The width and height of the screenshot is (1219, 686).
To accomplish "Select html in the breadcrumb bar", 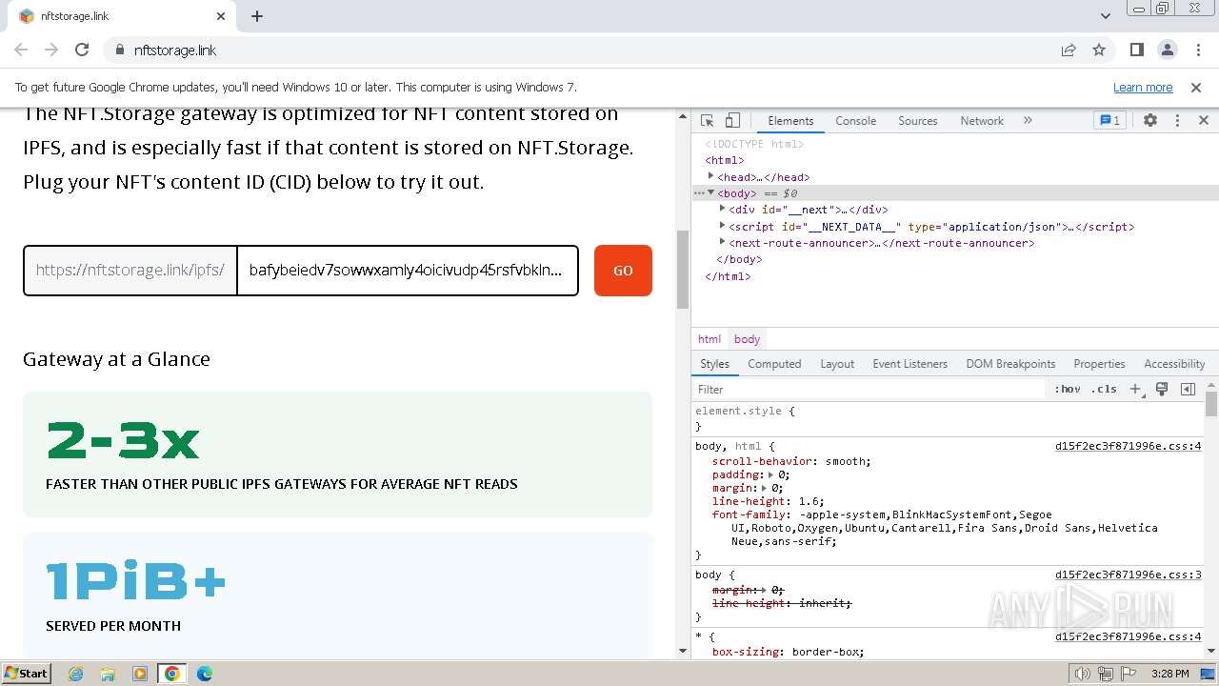I will 709,339.
